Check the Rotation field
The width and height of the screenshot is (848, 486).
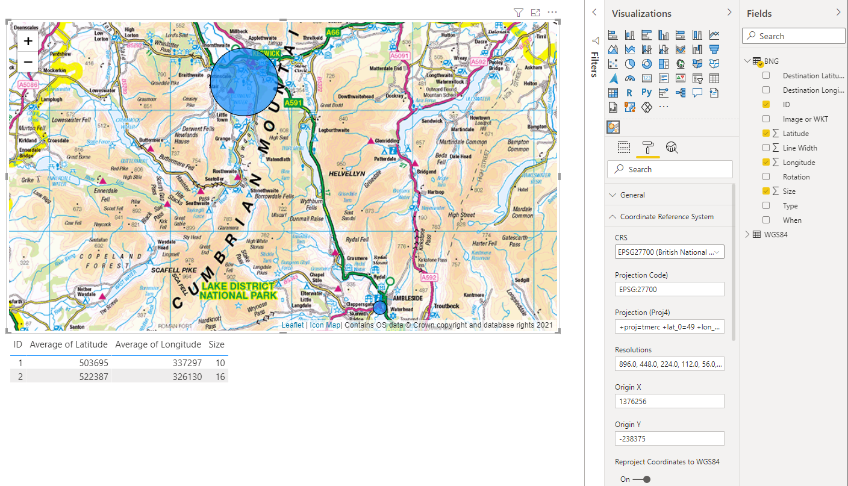tap(766, 177)
